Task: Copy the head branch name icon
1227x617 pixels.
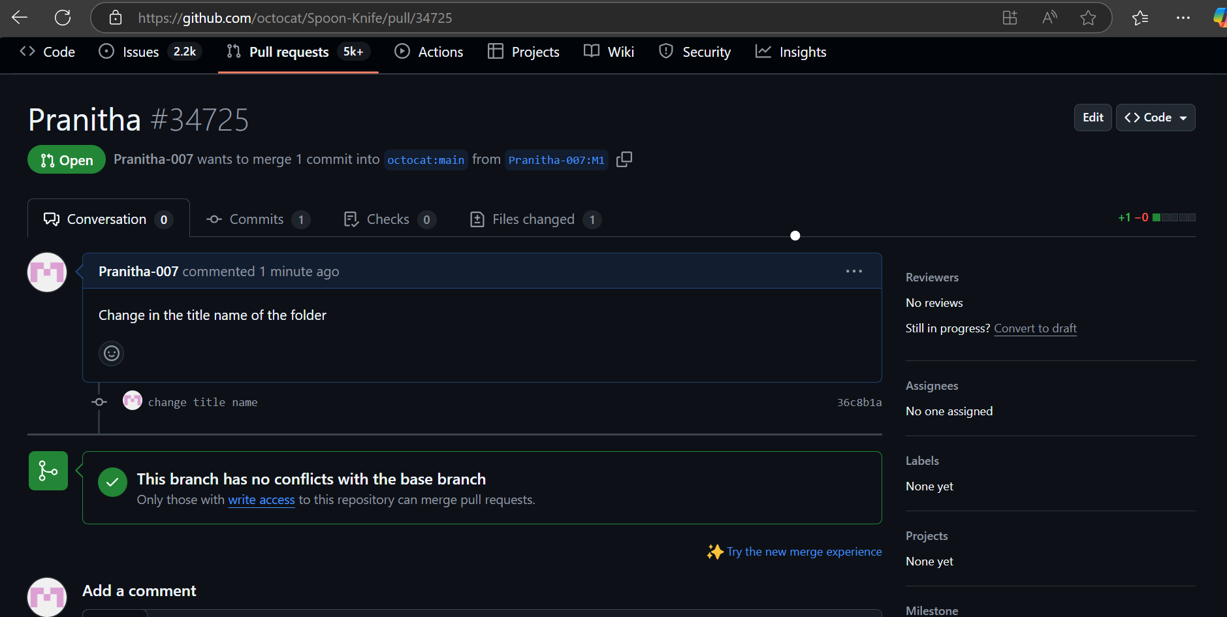Action: [x=624, y=159]
